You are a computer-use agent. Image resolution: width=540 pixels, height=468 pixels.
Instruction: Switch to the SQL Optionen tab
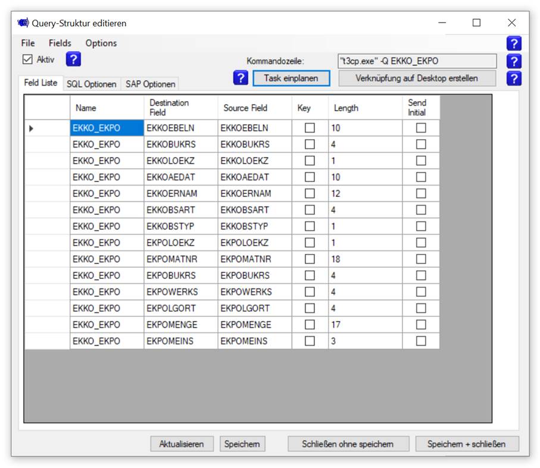click(x=92, y=84)
